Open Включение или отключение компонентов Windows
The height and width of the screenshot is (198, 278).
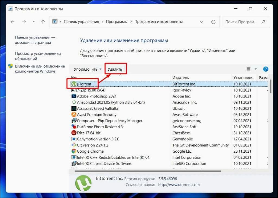pyautogui.click(x=40, y=69)
